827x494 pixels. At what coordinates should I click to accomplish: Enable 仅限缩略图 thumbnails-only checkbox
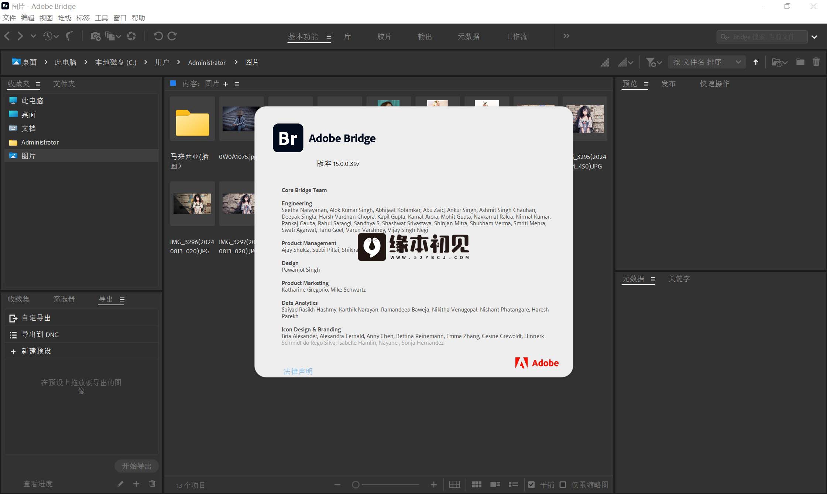coord(563,484)
